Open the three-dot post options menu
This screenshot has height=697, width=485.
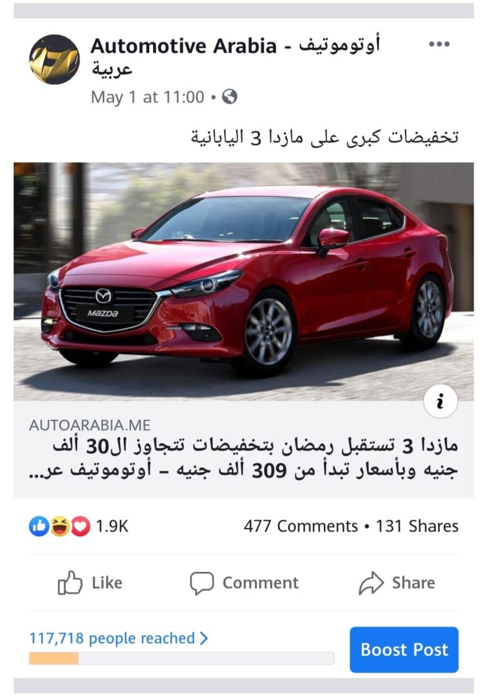[439, 44]
